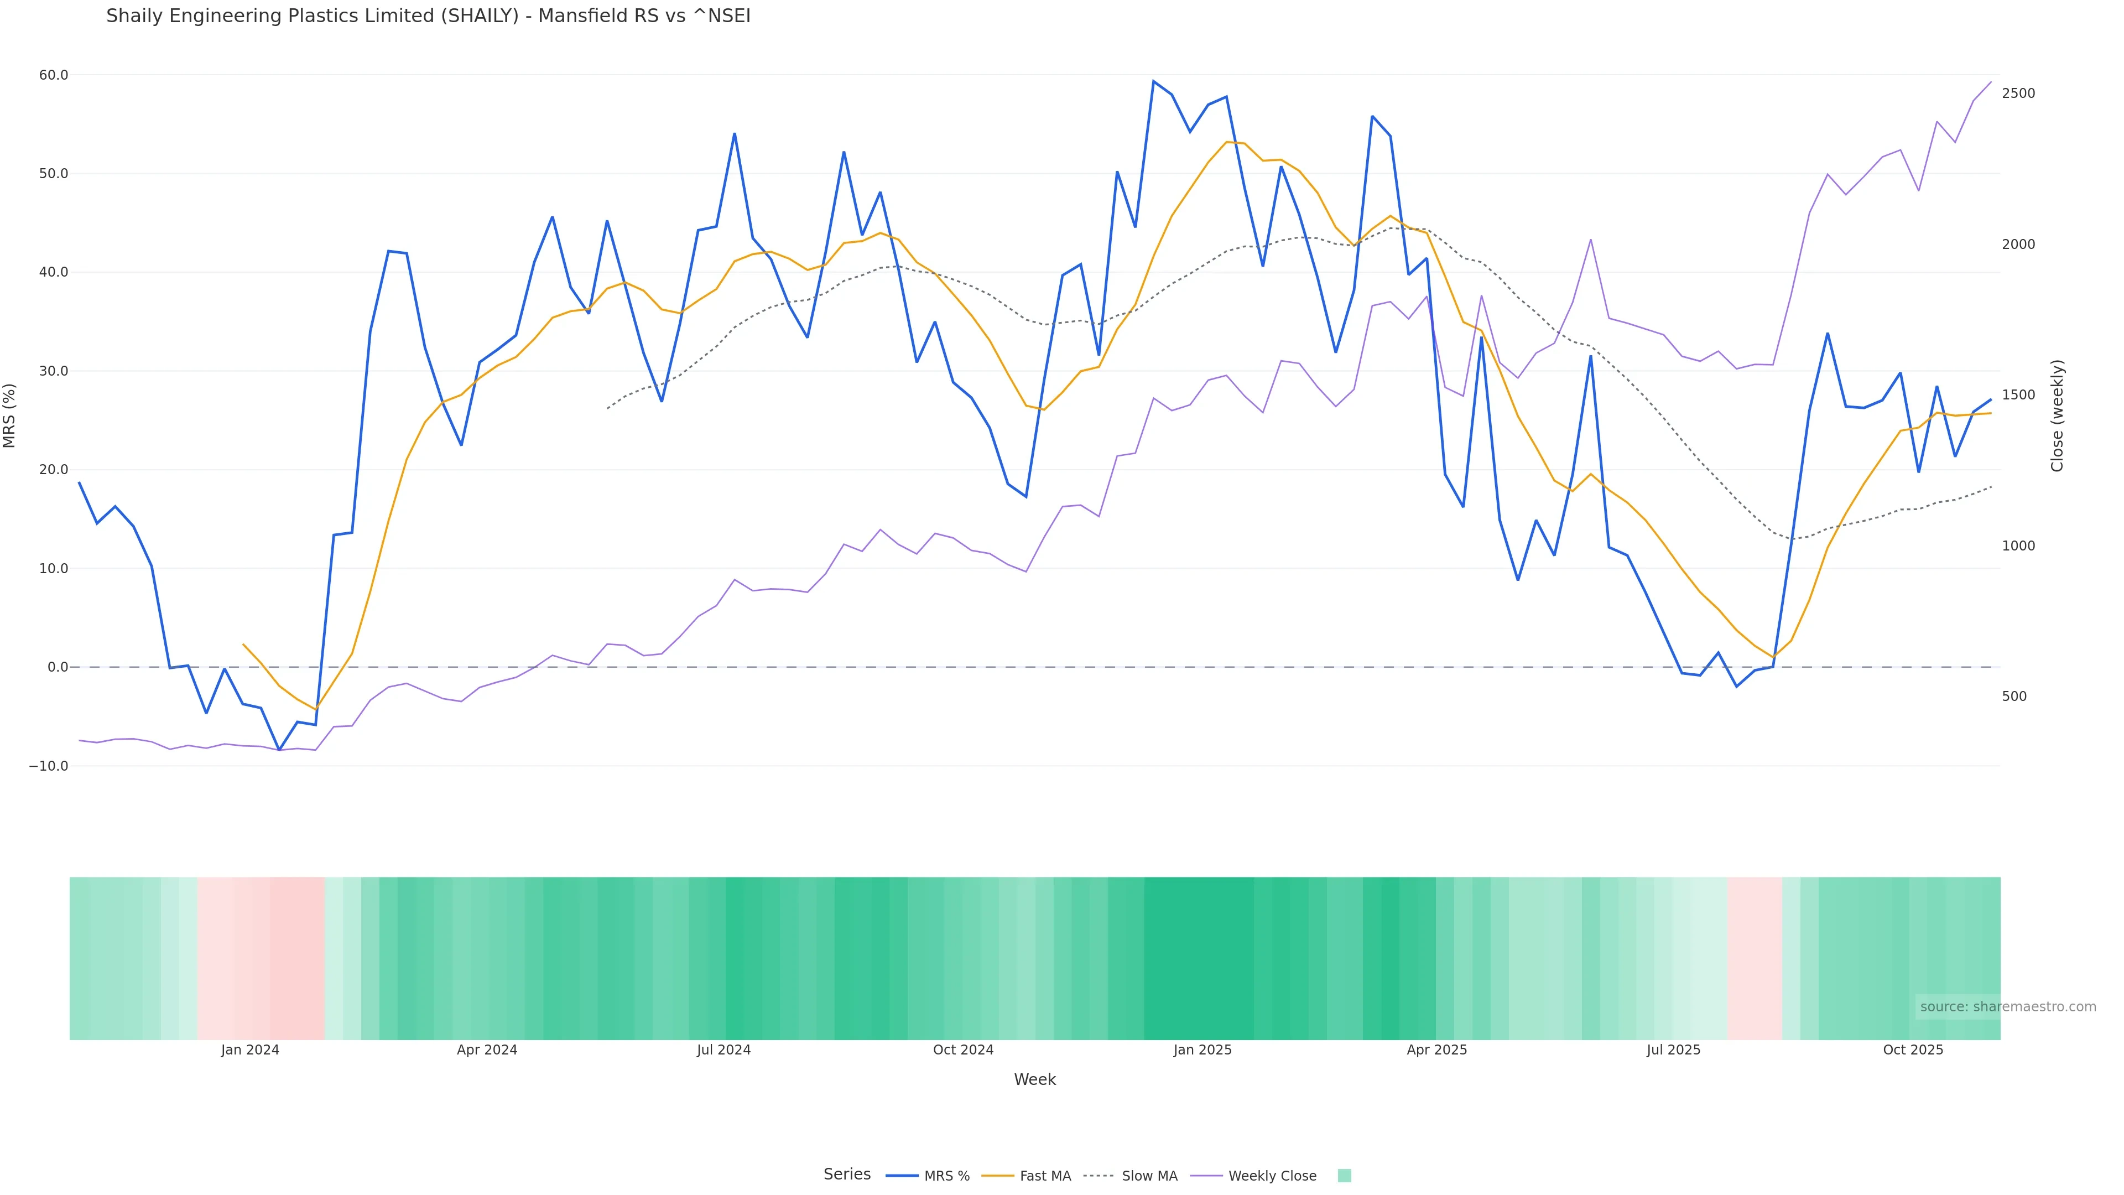
Task: Select the Jan 2024 x-axis label
Action: pyautogui.click(x=250, y=1050)
